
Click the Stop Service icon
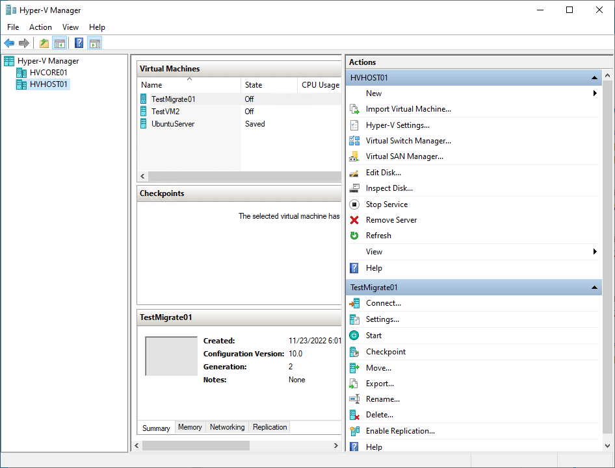click(x=354, y=204)
